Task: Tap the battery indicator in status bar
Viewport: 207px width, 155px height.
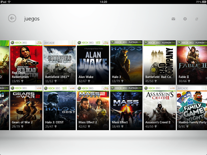Action: tap(204, 2)
